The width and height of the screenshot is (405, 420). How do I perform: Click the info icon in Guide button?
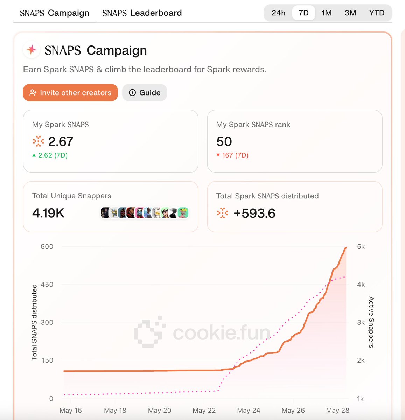pos(132,93)
